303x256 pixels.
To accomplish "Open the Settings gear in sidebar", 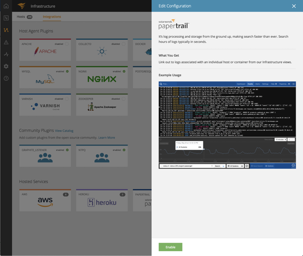I will pyautogui.click(x=6, y=66).
